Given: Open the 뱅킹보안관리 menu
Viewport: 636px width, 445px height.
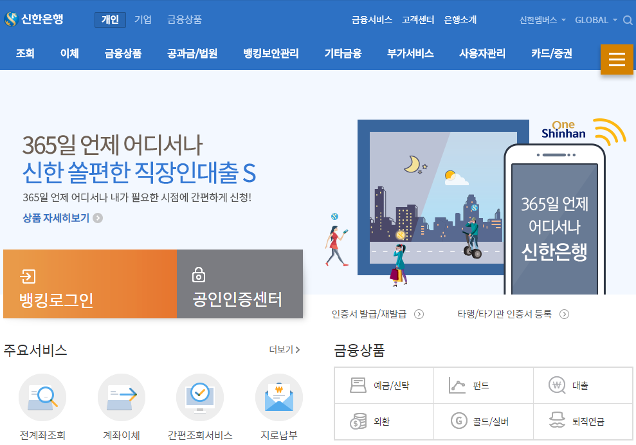Looking at the screenshot, I should (271, 53).
